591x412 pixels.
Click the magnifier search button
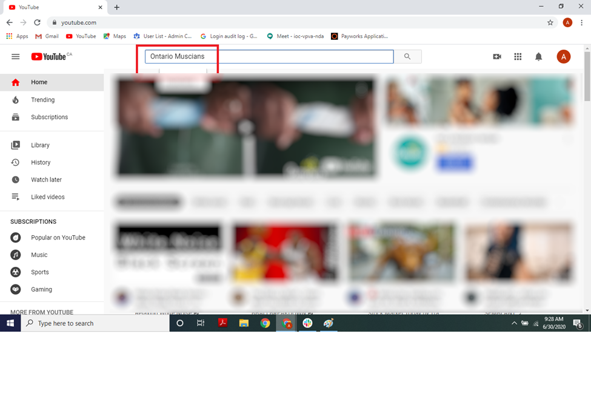407,56
